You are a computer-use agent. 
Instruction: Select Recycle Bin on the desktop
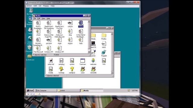click(x=29, y=48)
